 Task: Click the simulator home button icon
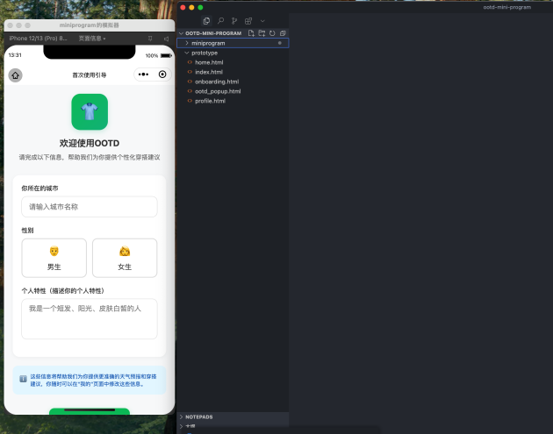[x=16, y=75]
